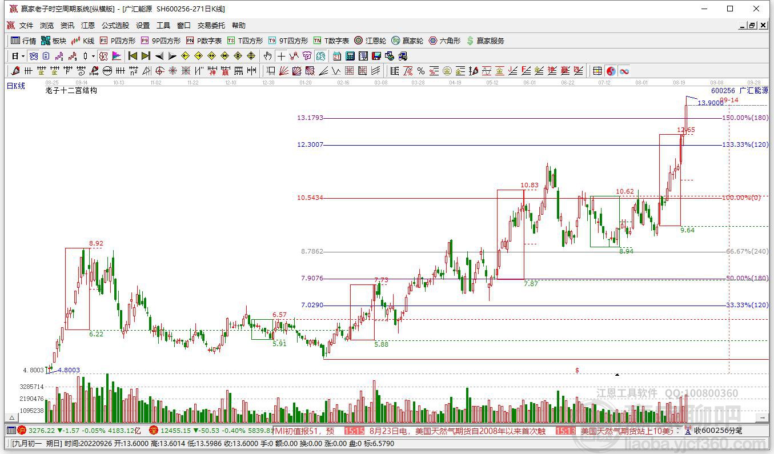This screenshot has width=774, height=454.
Task: Open the 设置 menu
Action: pyautogui.click(x=143, y=26)
